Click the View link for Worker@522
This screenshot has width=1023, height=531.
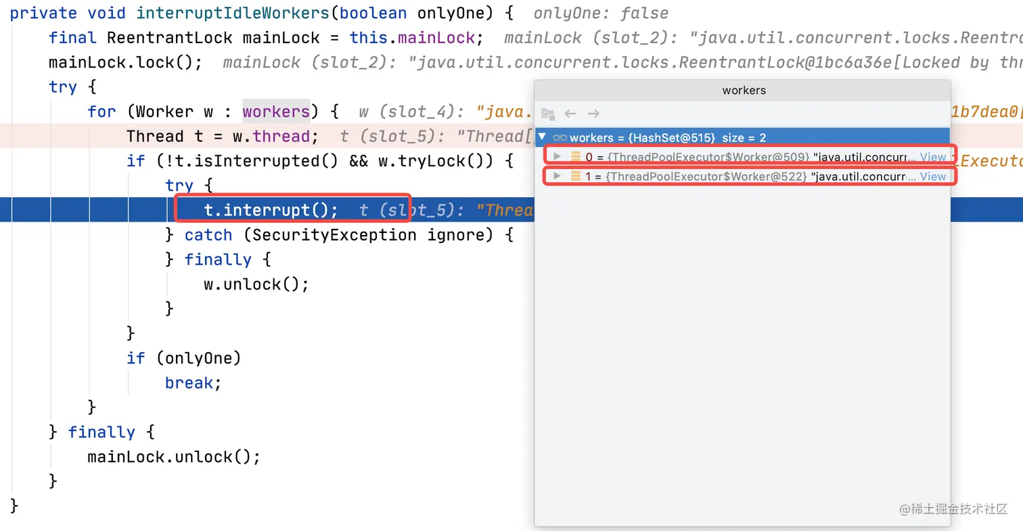click(933, 176)
